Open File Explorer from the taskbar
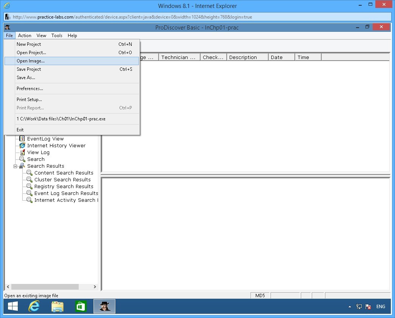This screenshot has width=395, height=318. pos(58,306)
